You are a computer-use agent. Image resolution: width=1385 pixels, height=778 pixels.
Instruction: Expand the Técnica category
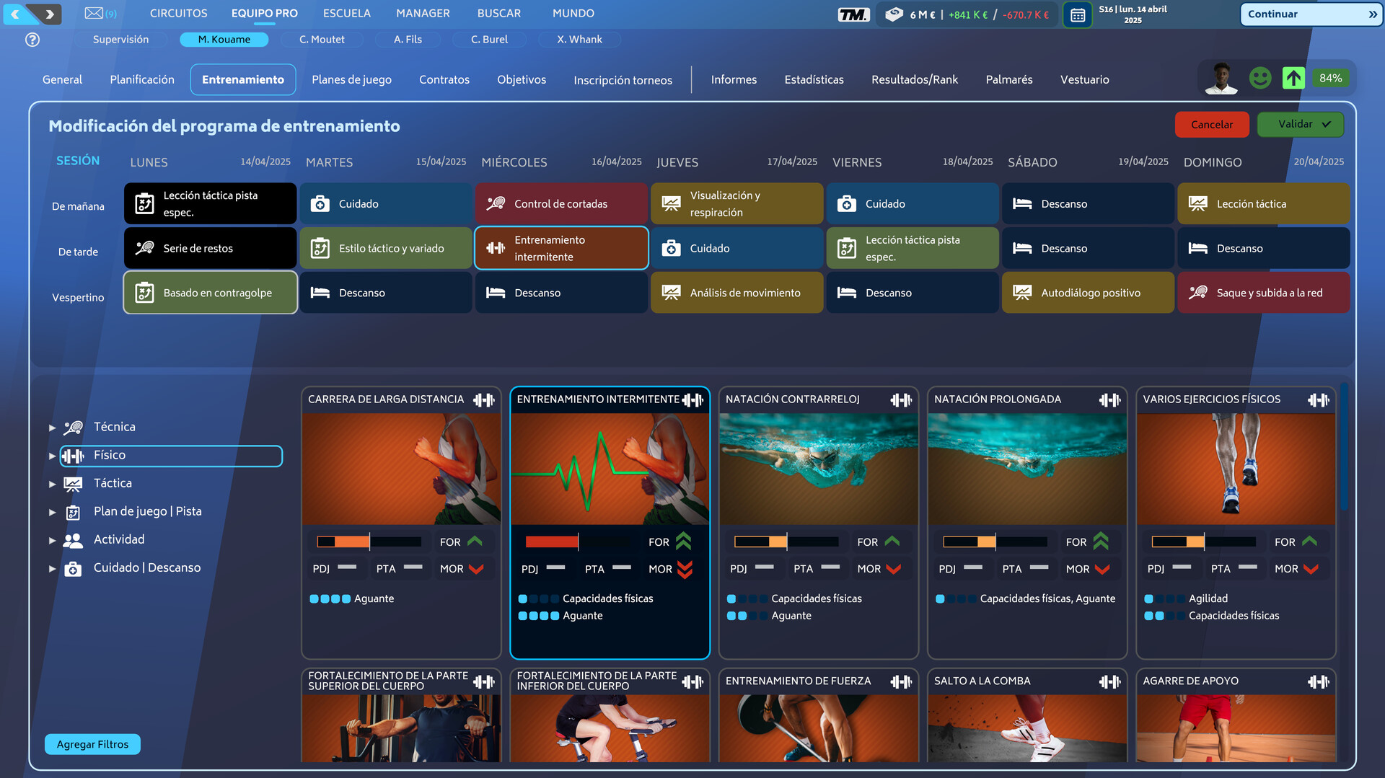click(x=52, y=428)
